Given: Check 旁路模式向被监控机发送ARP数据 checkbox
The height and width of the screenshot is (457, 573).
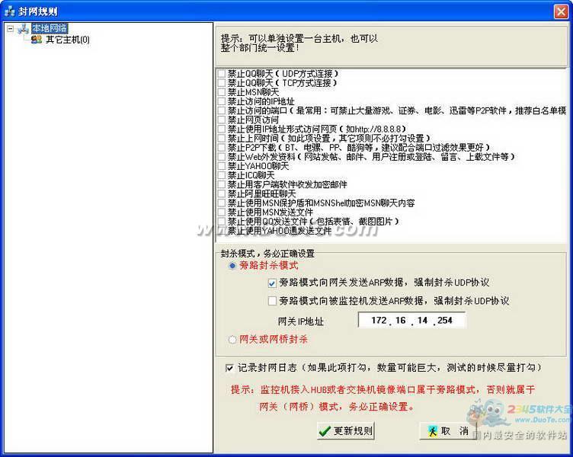Looking at the screenshot, I should [x=272, y=301].
